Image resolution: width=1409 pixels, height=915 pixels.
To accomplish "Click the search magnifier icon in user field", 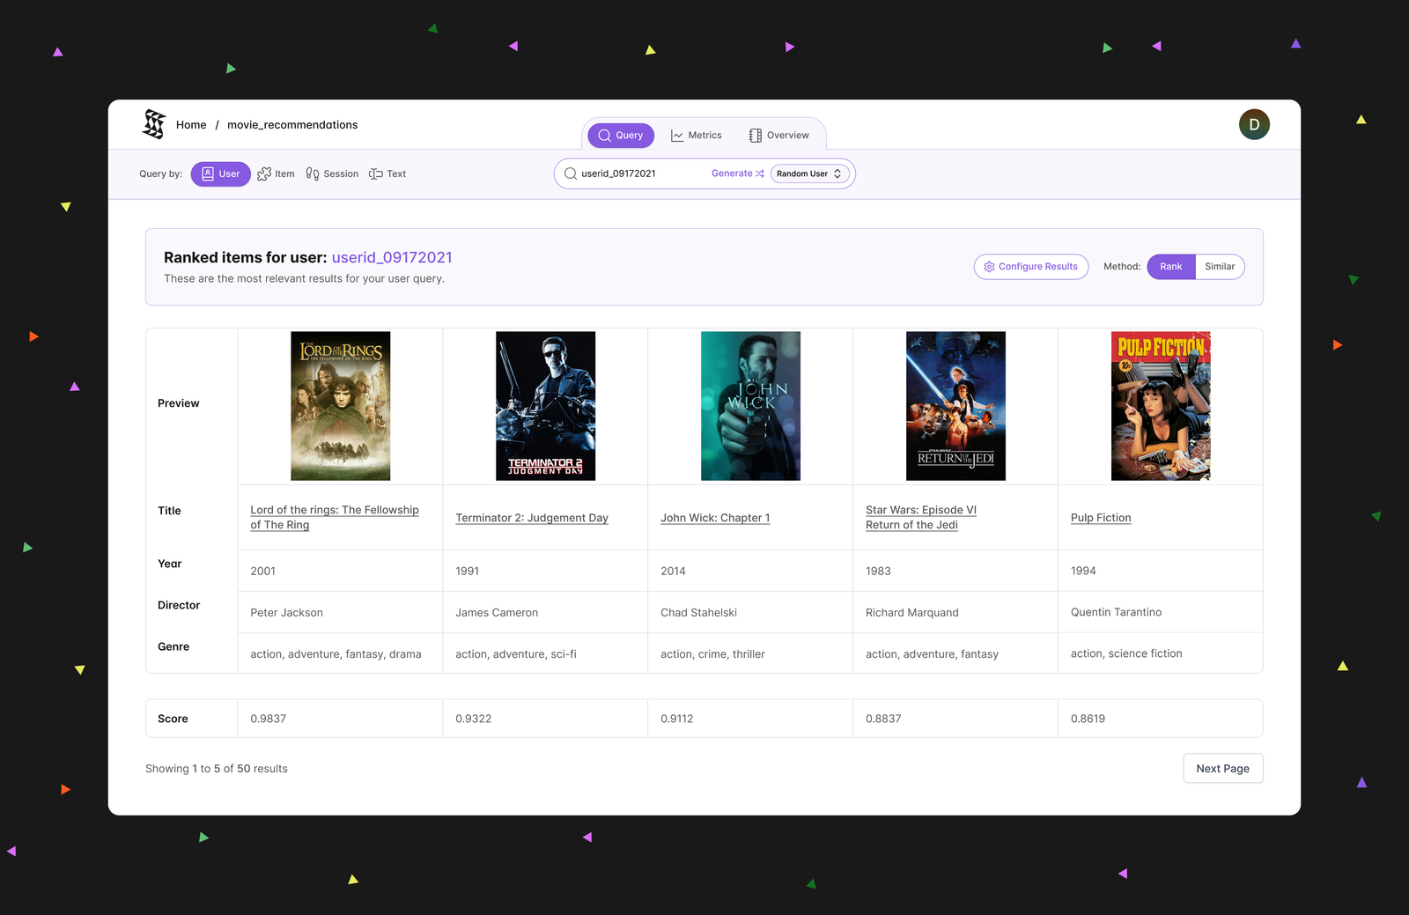I will coord(571,173).
